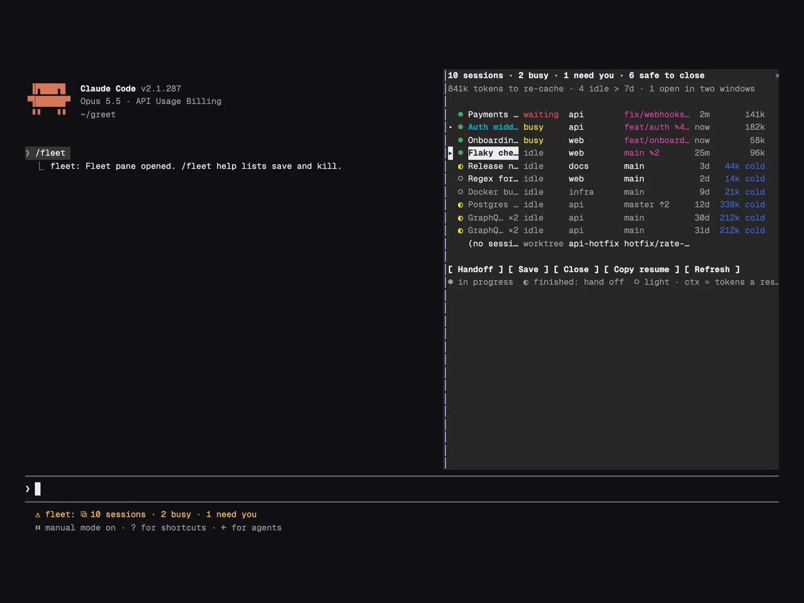Click the warning triangle in the fleet status line
804x603 pixels.
[x=38, y=515]
